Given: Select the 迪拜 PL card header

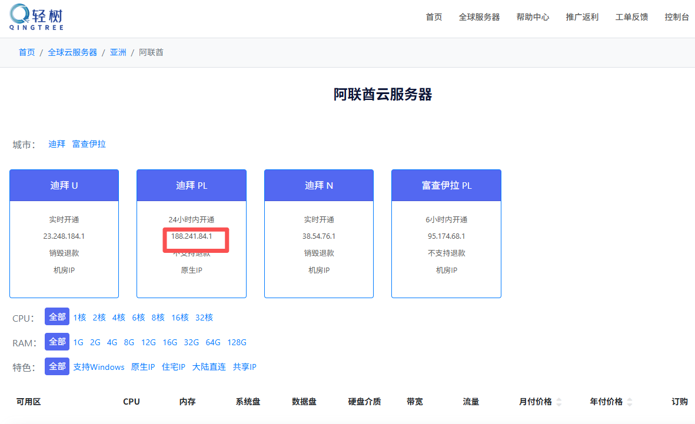Looking at the screenshot, I should coord(191,185).
